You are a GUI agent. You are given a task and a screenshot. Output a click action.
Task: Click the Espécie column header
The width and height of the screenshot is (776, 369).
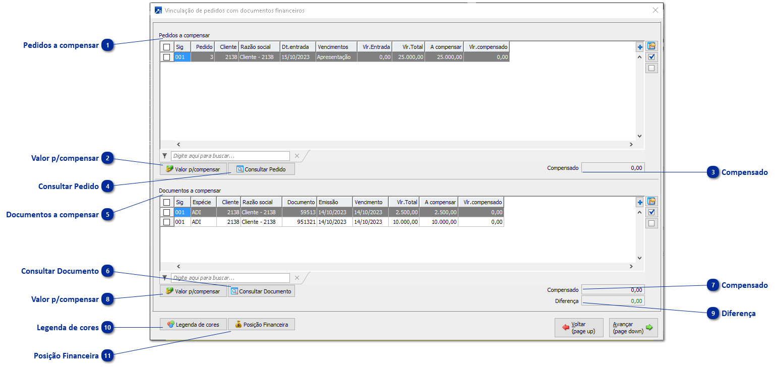tap(204, 202)
